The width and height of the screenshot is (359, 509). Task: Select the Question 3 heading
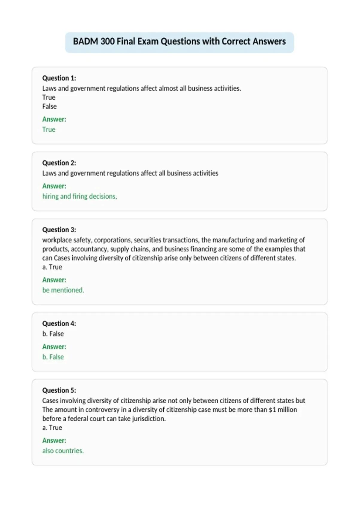(59, 230)
